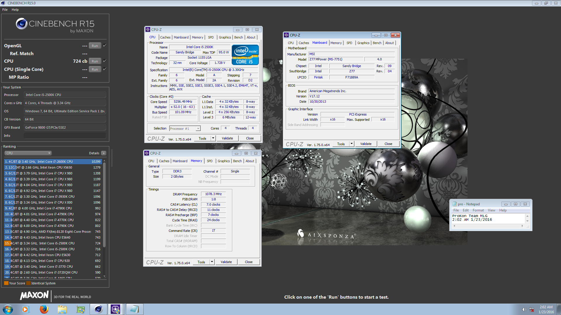The image size is (561, 315).
Task: Click the Notepad taskbar icon
Action: pos(134,309)
